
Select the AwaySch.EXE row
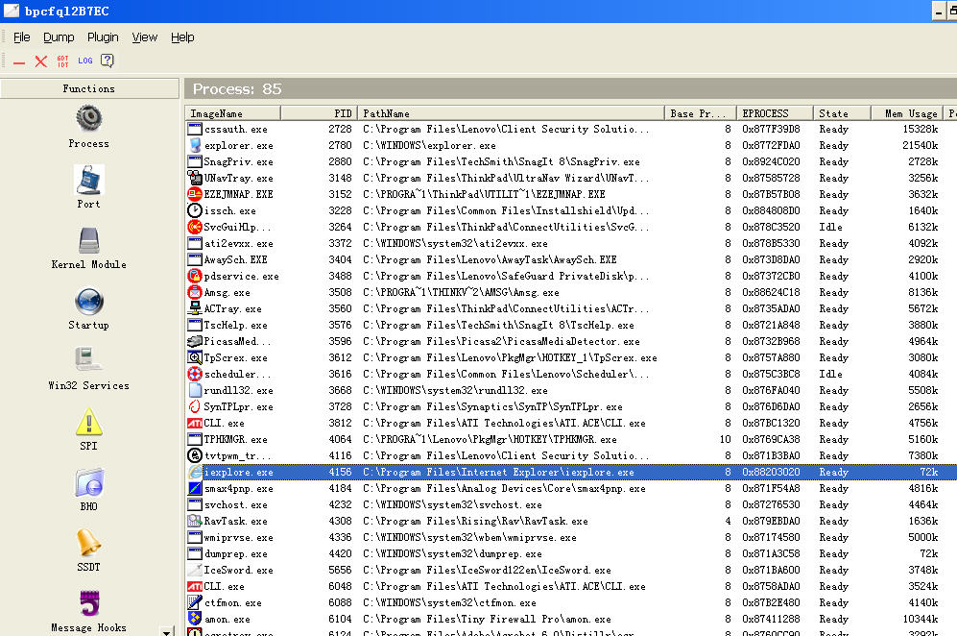coord(571,259)
